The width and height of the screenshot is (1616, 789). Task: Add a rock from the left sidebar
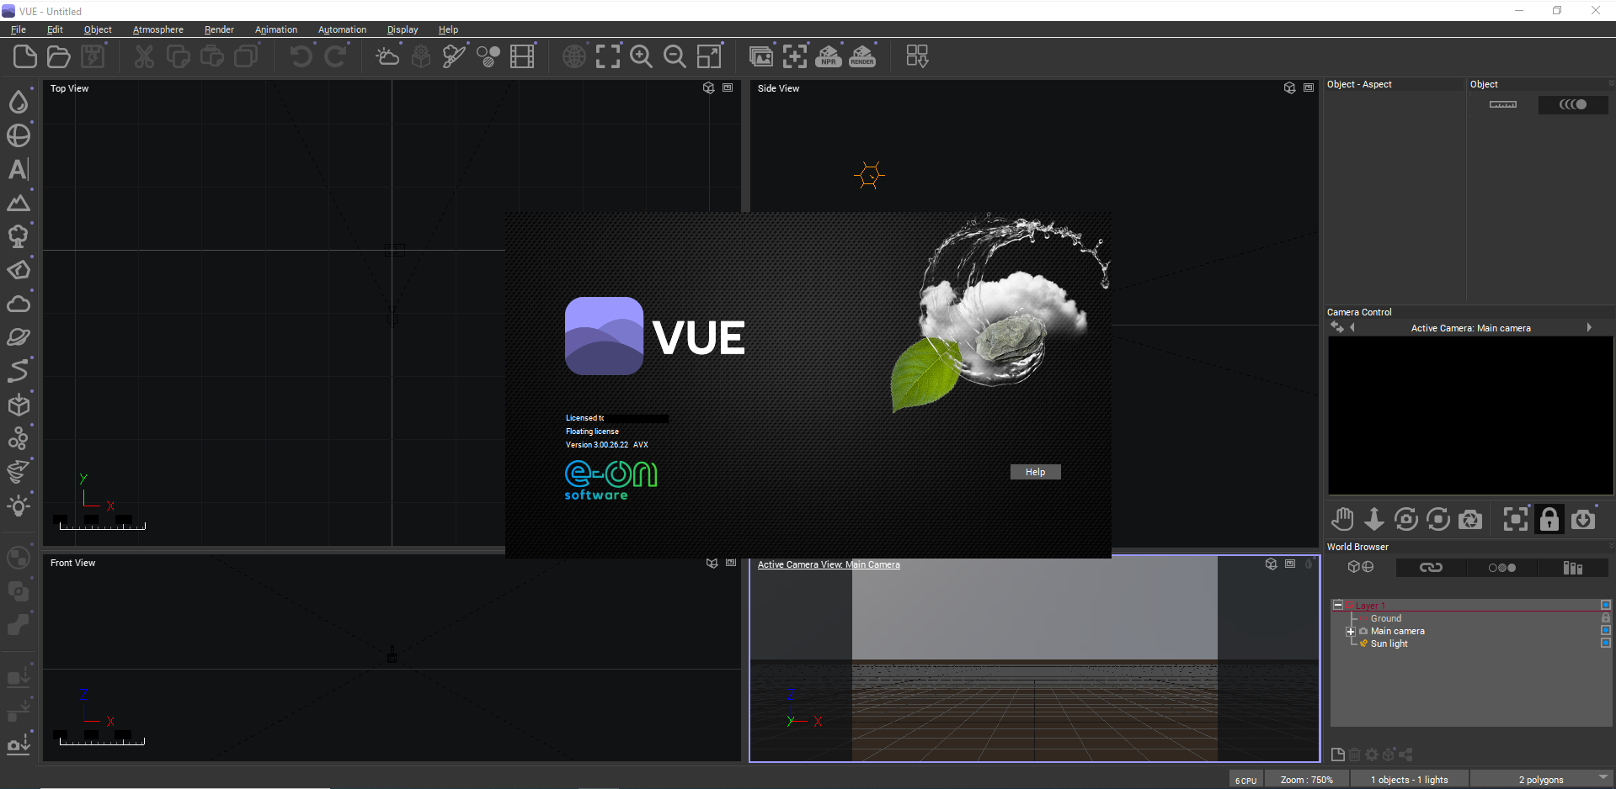(x=19, y=270)
